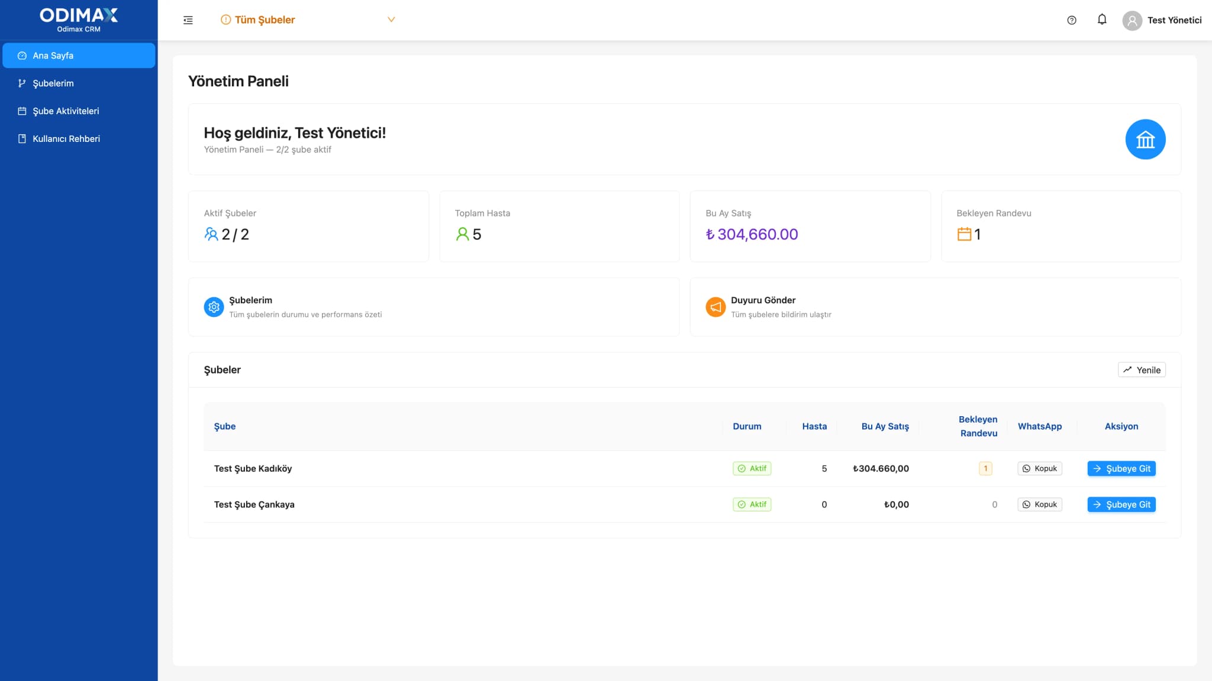Click Kopuk WhatsApp status for Çankaya
1212x681 pixels.
pos(1040,505)
